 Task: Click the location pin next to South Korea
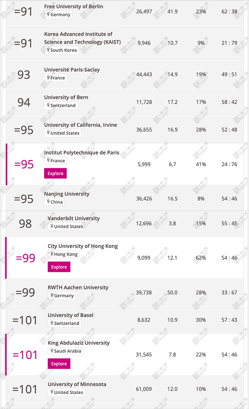pyautogui.click(x=48, y=50)
